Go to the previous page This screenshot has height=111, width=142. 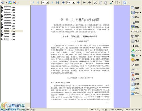[x=38, y=3]
